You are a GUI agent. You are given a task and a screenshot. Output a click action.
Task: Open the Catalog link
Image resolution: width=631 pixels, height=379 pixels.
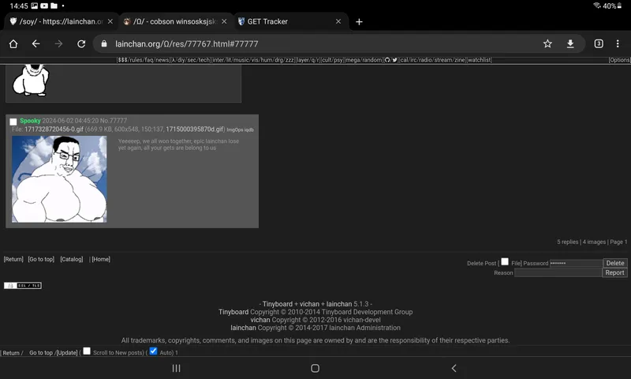[71, 259]
